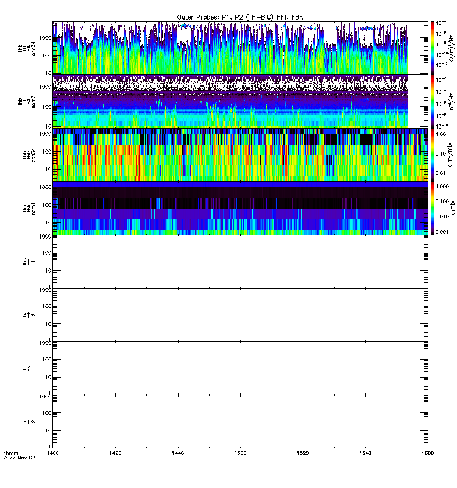Click the 1600 time axis label
Image resolution: width=457 pixels, height=488 pixels.
tap(428, 453)
